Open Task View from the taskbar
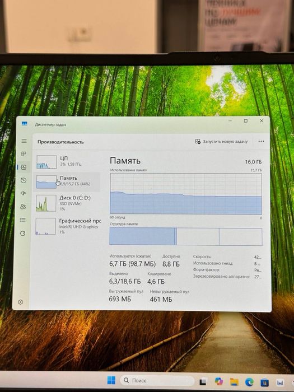 coord(203,381)
